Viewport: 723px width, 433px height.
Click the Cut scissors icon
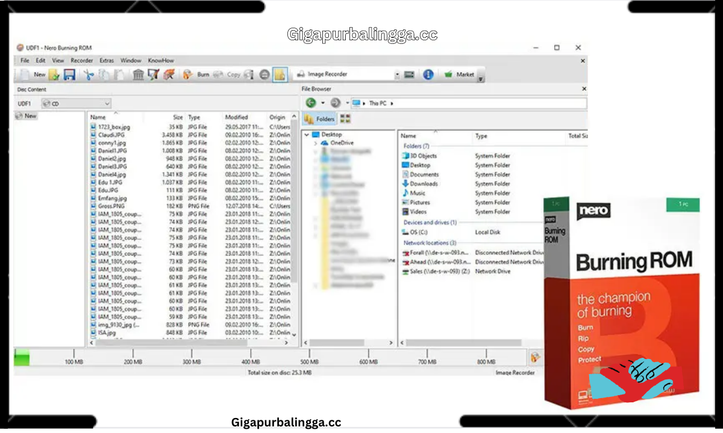click(89, 75)
